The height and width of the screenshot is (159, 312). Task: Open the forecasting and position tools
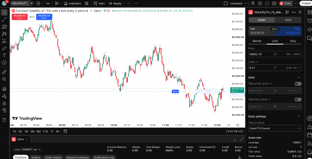coord(4,41)
